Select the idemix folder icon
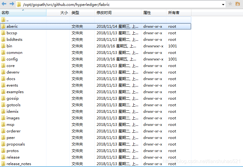The width and height of the screenshot is (243, 167). click(3, 111)
